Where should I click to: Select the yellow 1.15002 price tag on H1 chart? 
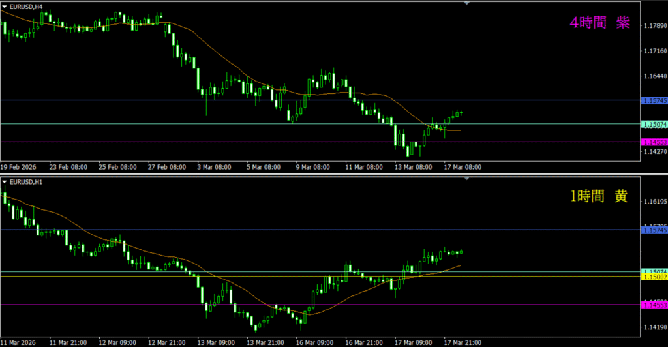click(x=654, y=277)
